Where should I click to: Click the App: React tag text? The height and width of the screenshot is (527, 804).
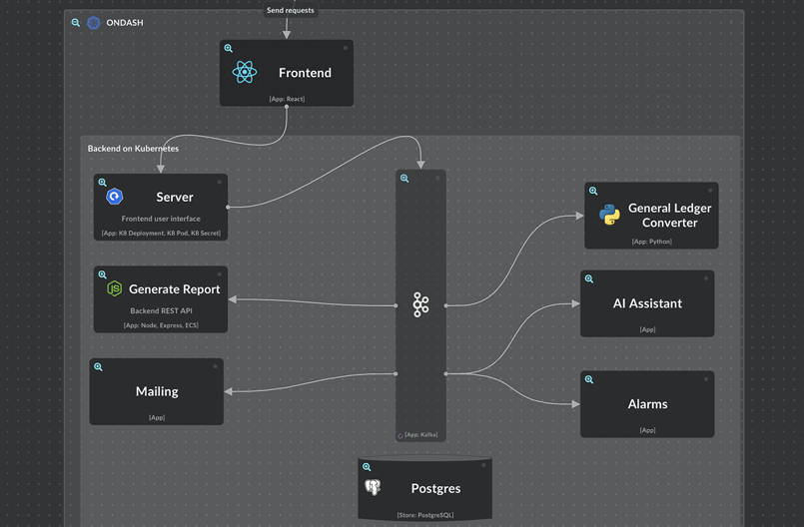click(288, 99)
